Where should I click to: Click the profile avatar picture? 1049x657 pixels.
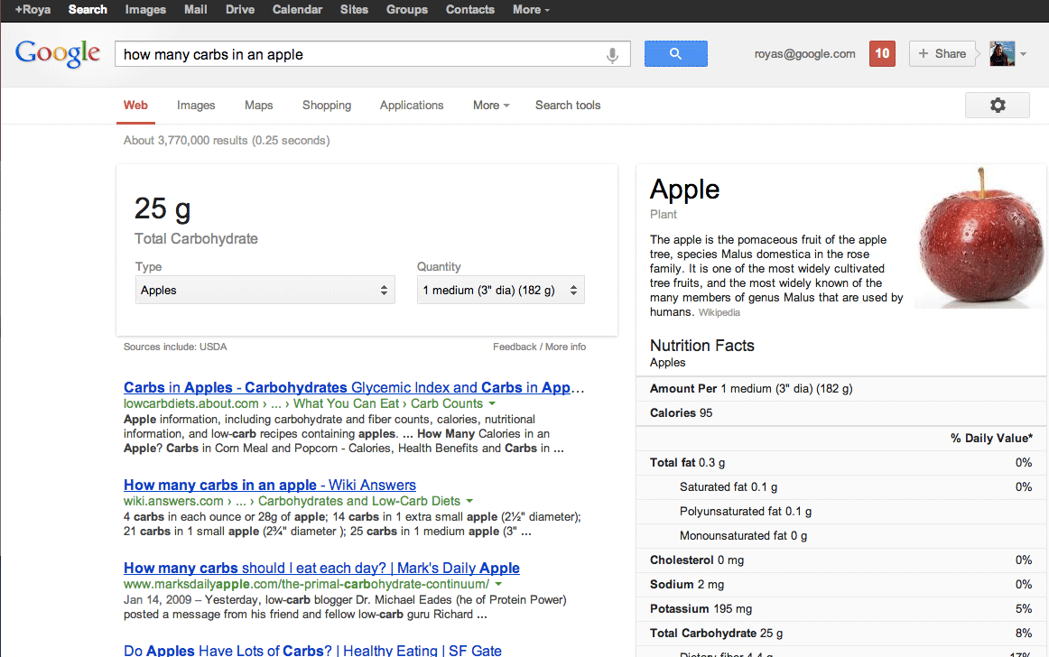click(1002, 54)
